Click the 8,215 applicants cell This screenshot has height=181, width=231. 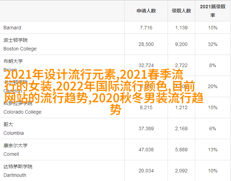(146, 107)
